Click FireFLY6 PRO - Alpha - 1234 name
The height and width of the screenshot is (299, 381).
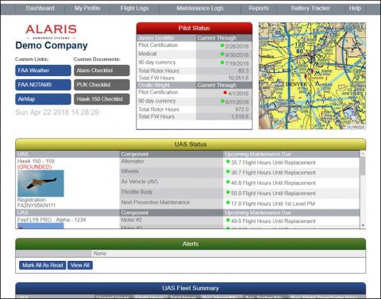(52, 220)
